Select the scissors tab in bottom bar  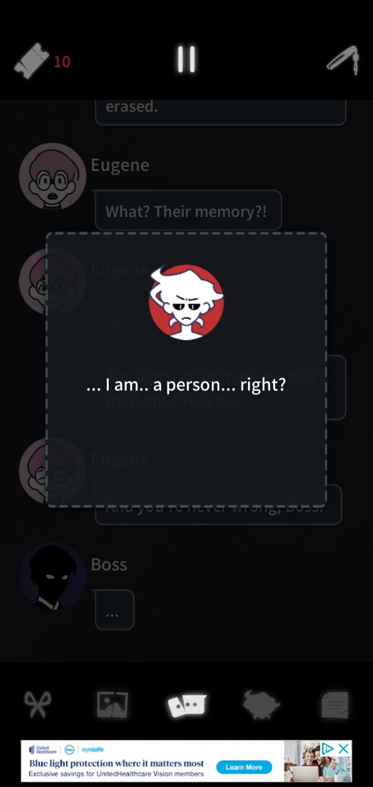coord(38,704)
